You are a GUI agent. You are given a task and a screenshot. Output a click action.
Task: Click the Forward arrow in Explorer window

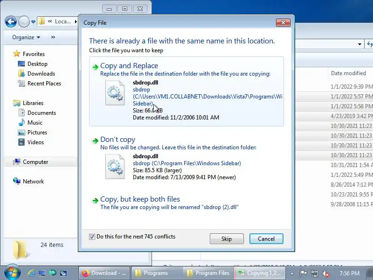coord(24,21)
